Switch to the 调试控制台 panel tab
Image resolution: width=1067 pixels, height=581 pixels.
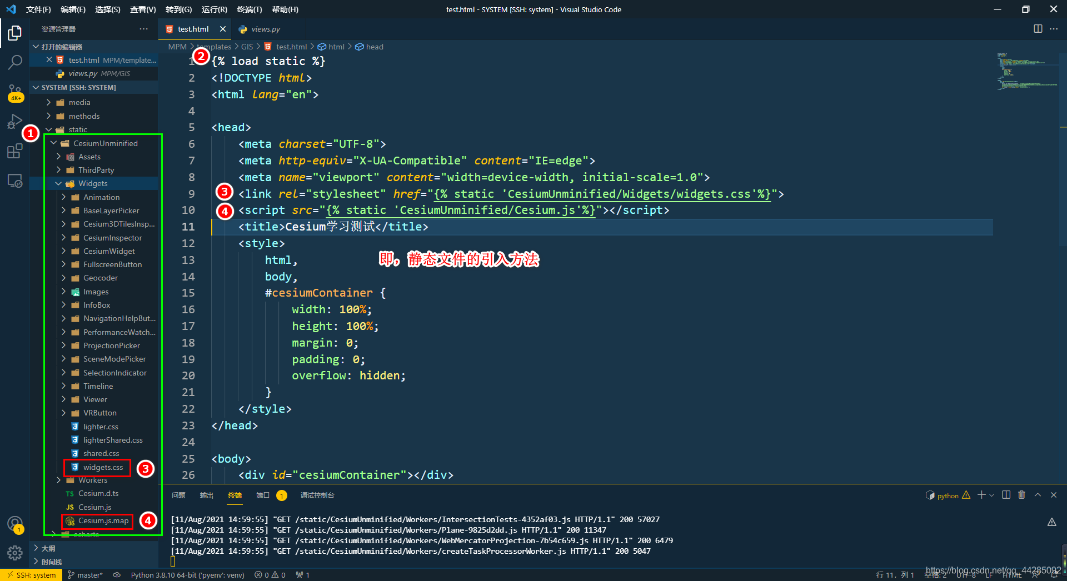coord(317,495)
